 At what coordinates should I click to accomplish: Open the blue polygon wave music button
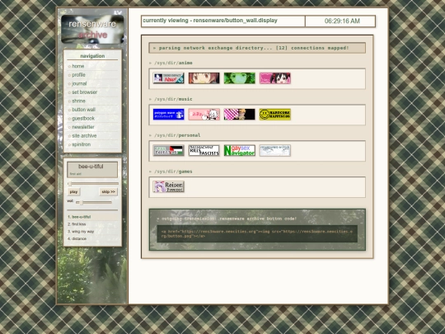[x=169, y=115]
